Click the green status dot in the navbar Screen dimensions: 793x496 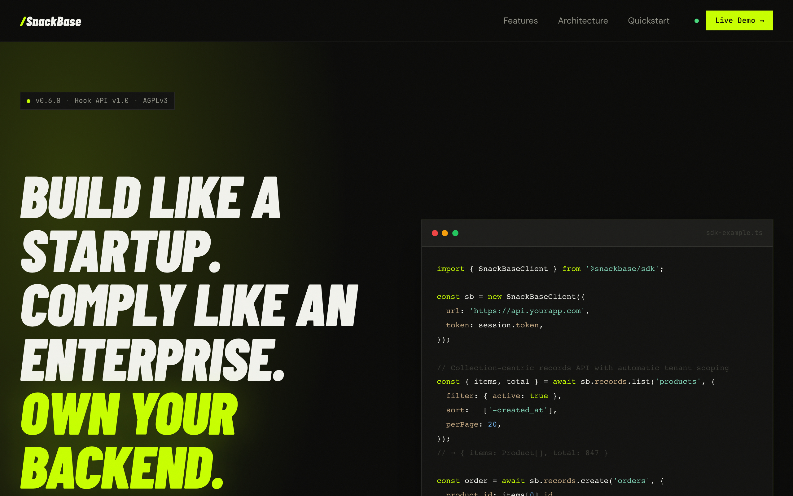(x=696, y=21)
